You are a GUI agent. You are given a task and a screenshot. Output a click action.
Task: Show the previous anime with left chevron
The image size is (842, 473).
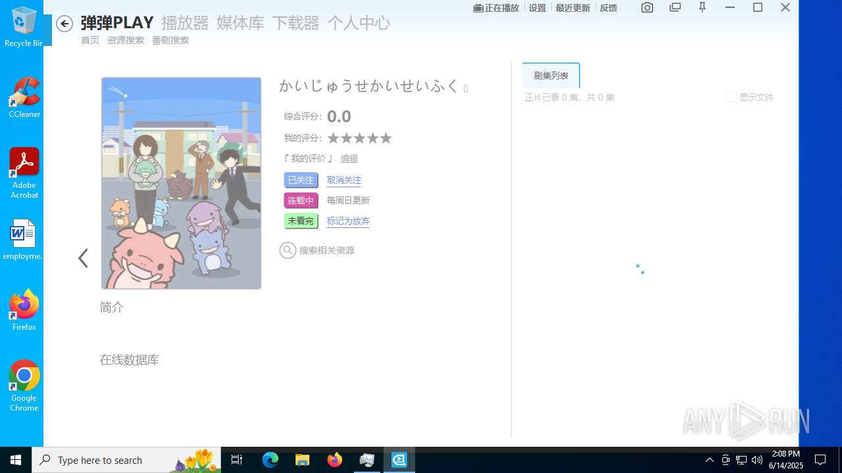click(x=83, y=258)
